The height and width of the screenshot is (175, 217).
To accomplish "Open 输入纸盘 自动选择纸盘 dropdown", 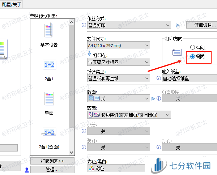I will click(x=190, y=78).
